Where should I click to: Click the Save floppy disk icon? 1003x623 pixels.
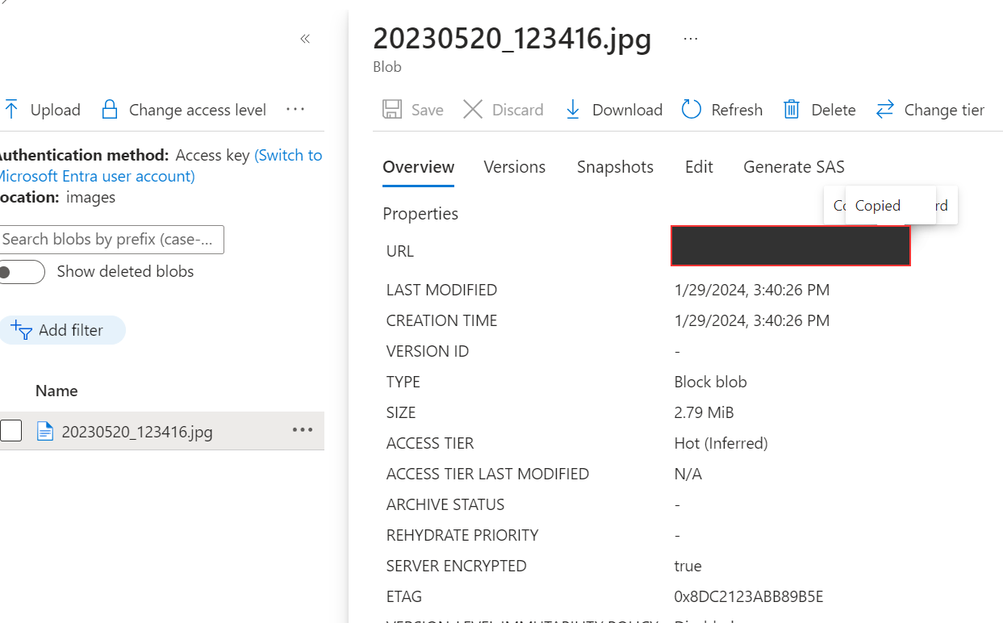(x=392, y=109)
